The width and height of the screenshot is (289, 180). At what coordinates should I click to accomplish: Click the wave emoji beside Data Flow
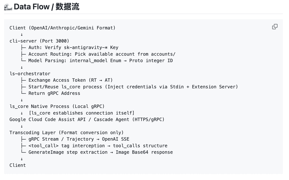8,7
